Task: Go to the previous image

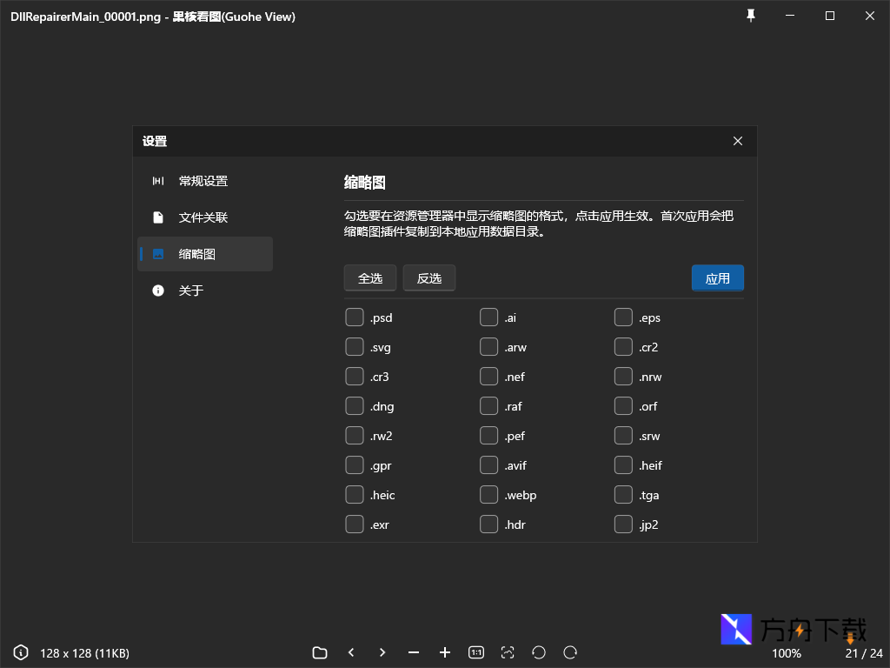Action: pyautogui.click(x=351, y=652)
